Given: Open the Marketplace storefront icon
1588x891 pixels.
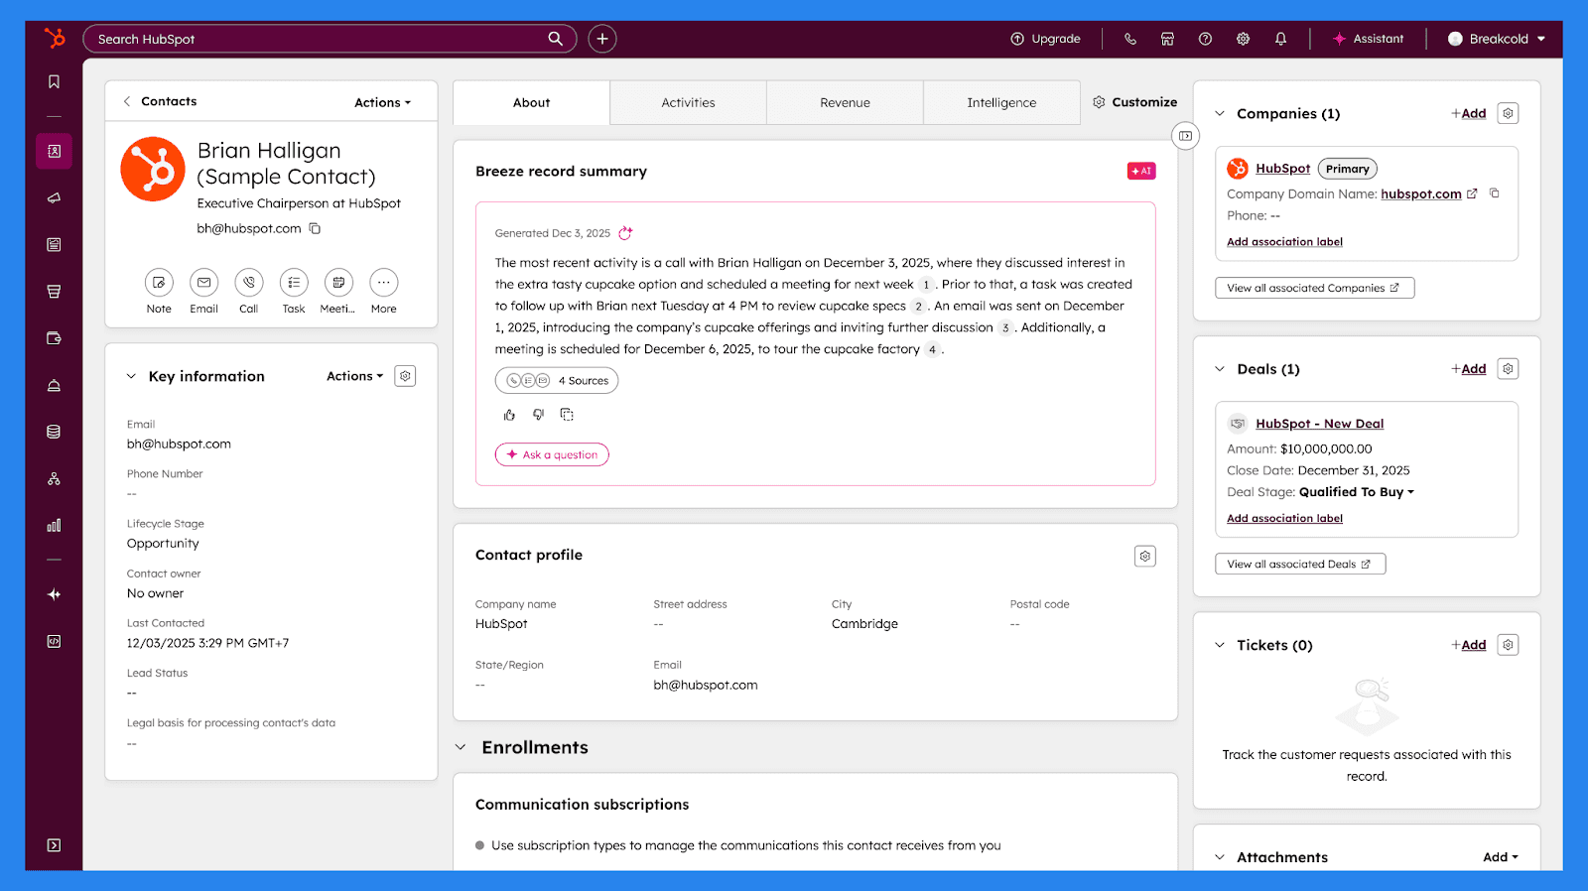Looking at the screenshot, I should click(x=1167, y=39).
